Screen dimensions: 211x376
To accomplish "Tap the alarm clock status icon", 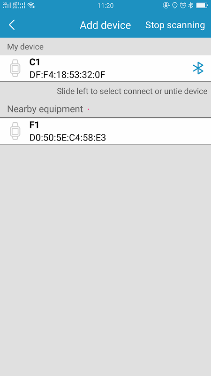I will (x=183, y=5).
